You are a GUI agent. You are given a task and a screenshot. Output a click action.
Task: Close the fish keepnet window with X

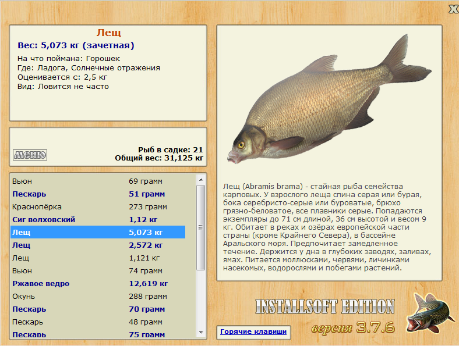click(454, 9)
